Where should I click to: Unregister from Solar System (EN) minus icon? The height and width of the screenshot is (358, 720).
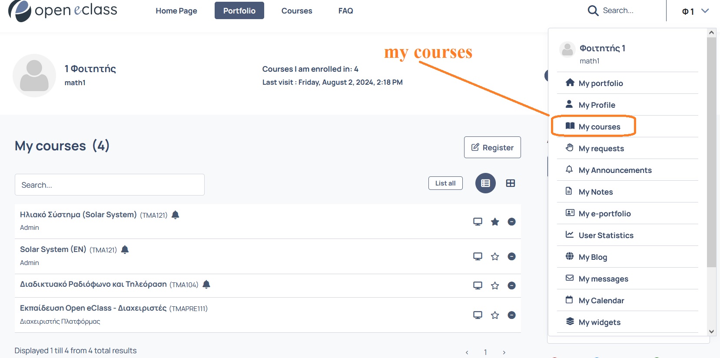click(511, 257)
